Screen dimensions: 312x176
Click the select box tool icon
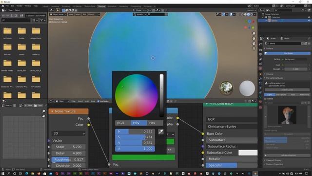[58, 10]
